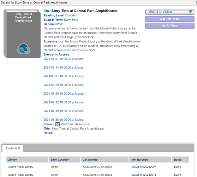
Task: Click the cloud logo on the book cover
Action: tap(24, 49)
